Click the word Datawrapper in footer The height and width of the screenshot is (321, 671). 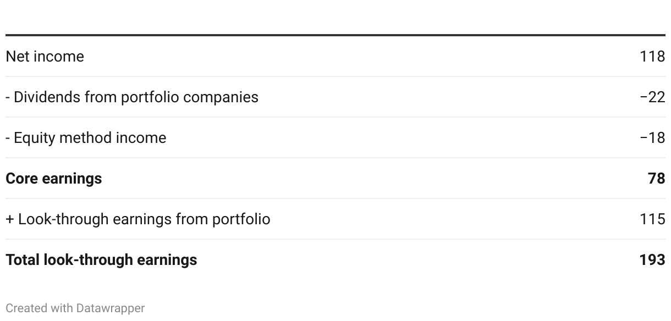click(111, 308)
